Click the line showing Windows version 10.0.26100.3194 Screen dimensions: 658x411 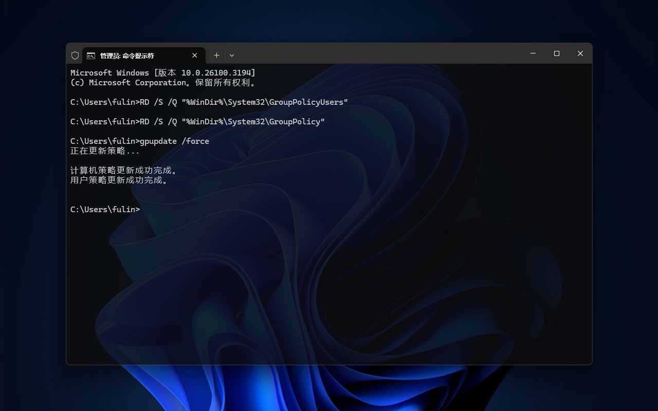tap(163, 73)
